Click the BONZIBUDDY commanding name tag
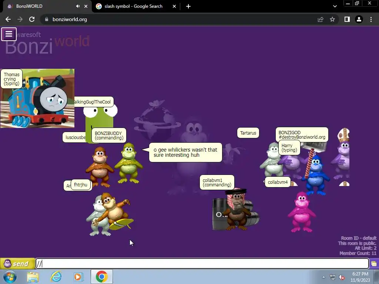This screenshot has height=284, width=379. click(x=109, y=135)
